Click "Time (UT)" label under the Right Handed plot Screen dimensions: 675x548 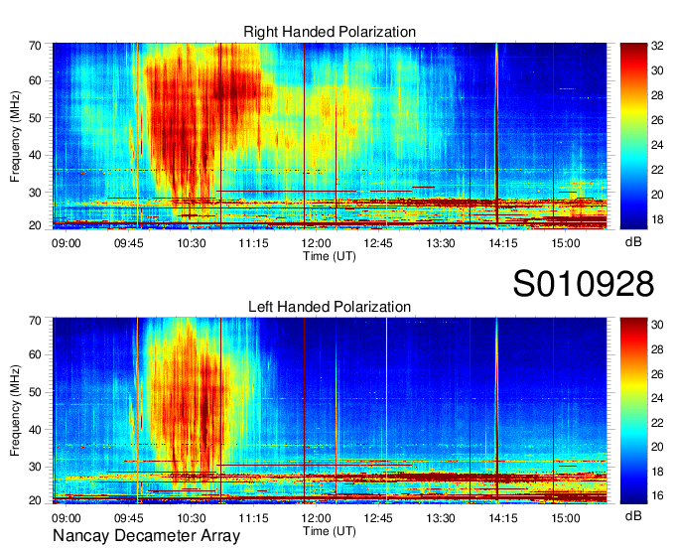coord(330,256)
